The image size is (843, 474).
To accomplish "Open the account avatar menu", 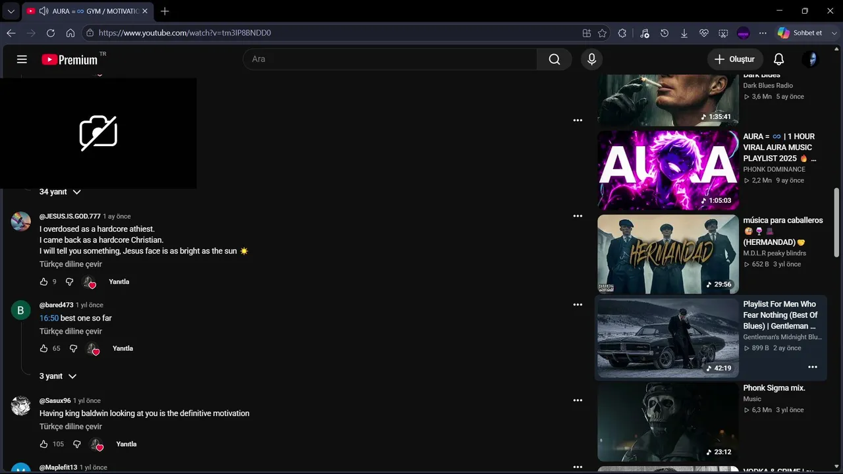I will (x=811, y=59).
